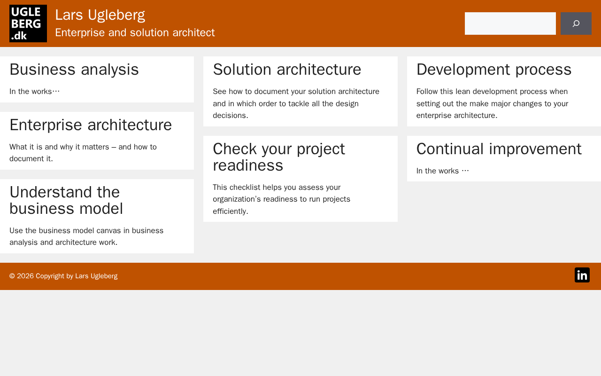Open the LinkedIn profile icon in footer
This screenshot has height=376, width=601.
click(x=582, y=275)
